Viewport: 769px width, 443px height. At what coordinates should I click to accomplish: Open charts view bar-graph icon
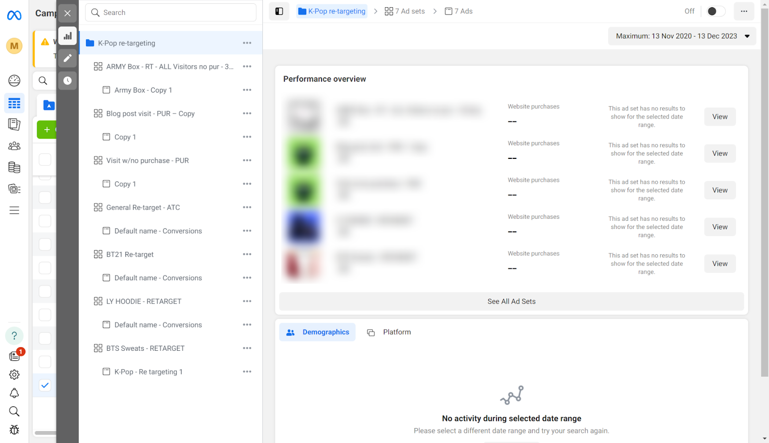tap(68, 36)
